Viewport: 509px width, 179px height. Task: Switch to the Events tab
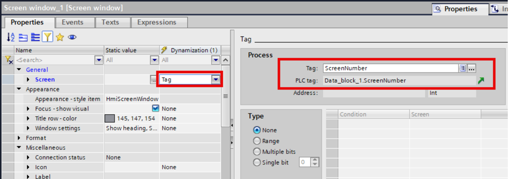(x=72, y=22)
